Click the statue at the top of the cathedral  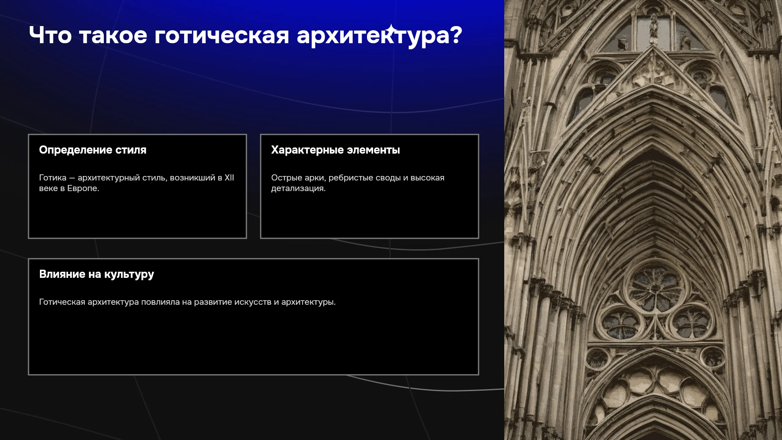(653, 29)
